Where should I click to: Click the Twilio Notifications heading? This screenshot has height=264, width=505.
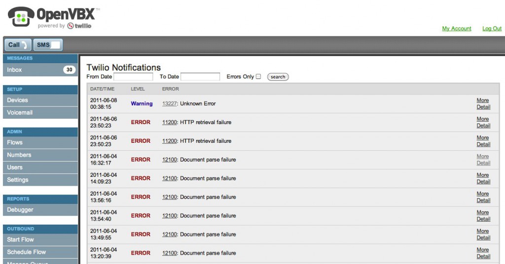tap(123, 67)
